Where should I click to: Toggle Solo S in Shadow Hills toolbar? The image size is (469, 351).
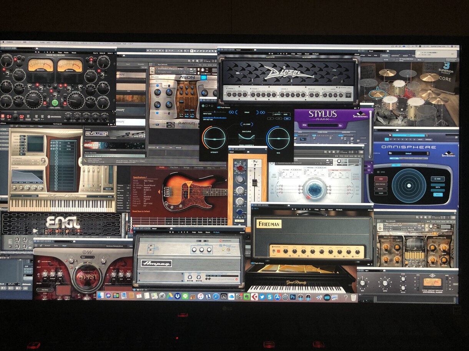tap(110, 53)
